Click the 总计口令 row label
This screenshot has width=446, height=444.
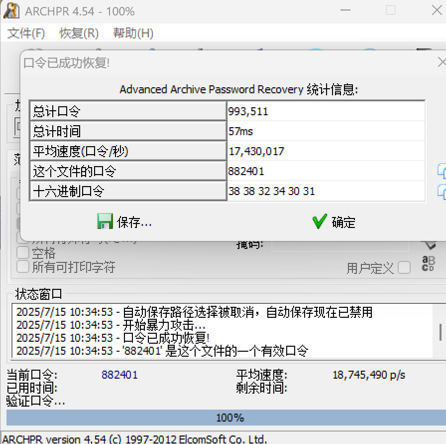(128, 111)
